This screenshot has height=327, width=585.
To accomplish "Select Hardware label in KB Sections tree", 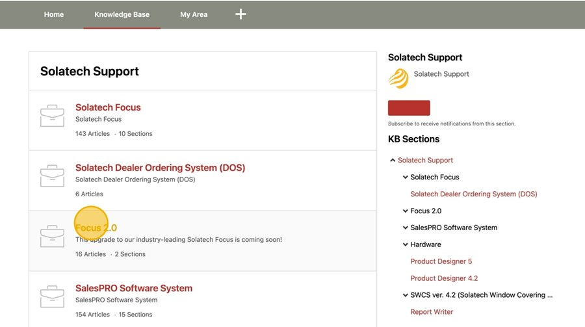I will pos(426,244).
